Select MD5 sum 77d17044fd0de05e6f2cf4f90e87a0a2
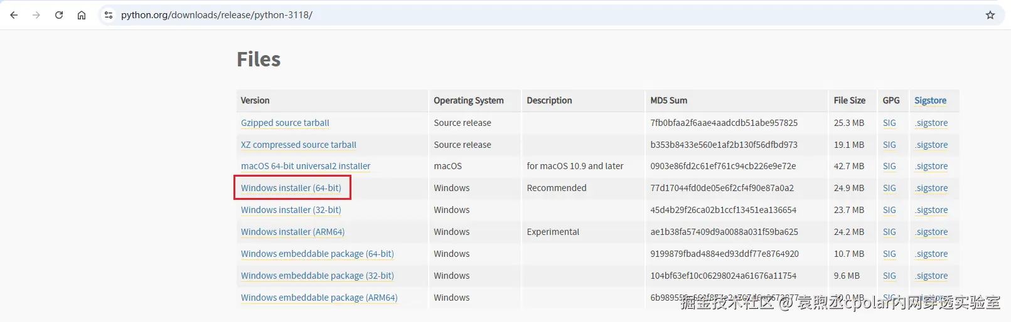The image size is (1011, 322). pos(722,188)
